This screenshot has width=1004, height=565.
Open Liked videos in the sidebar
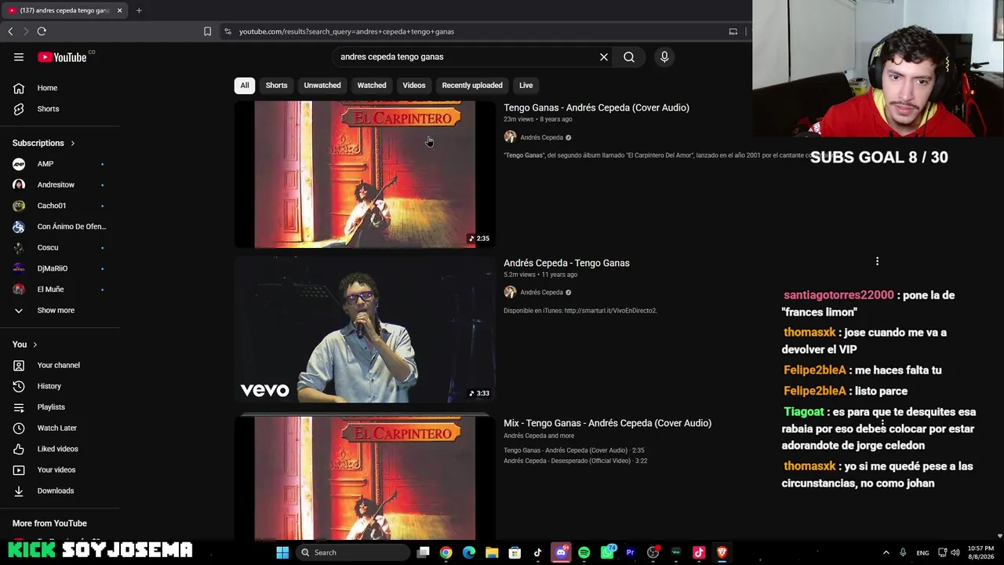point(60,449)
